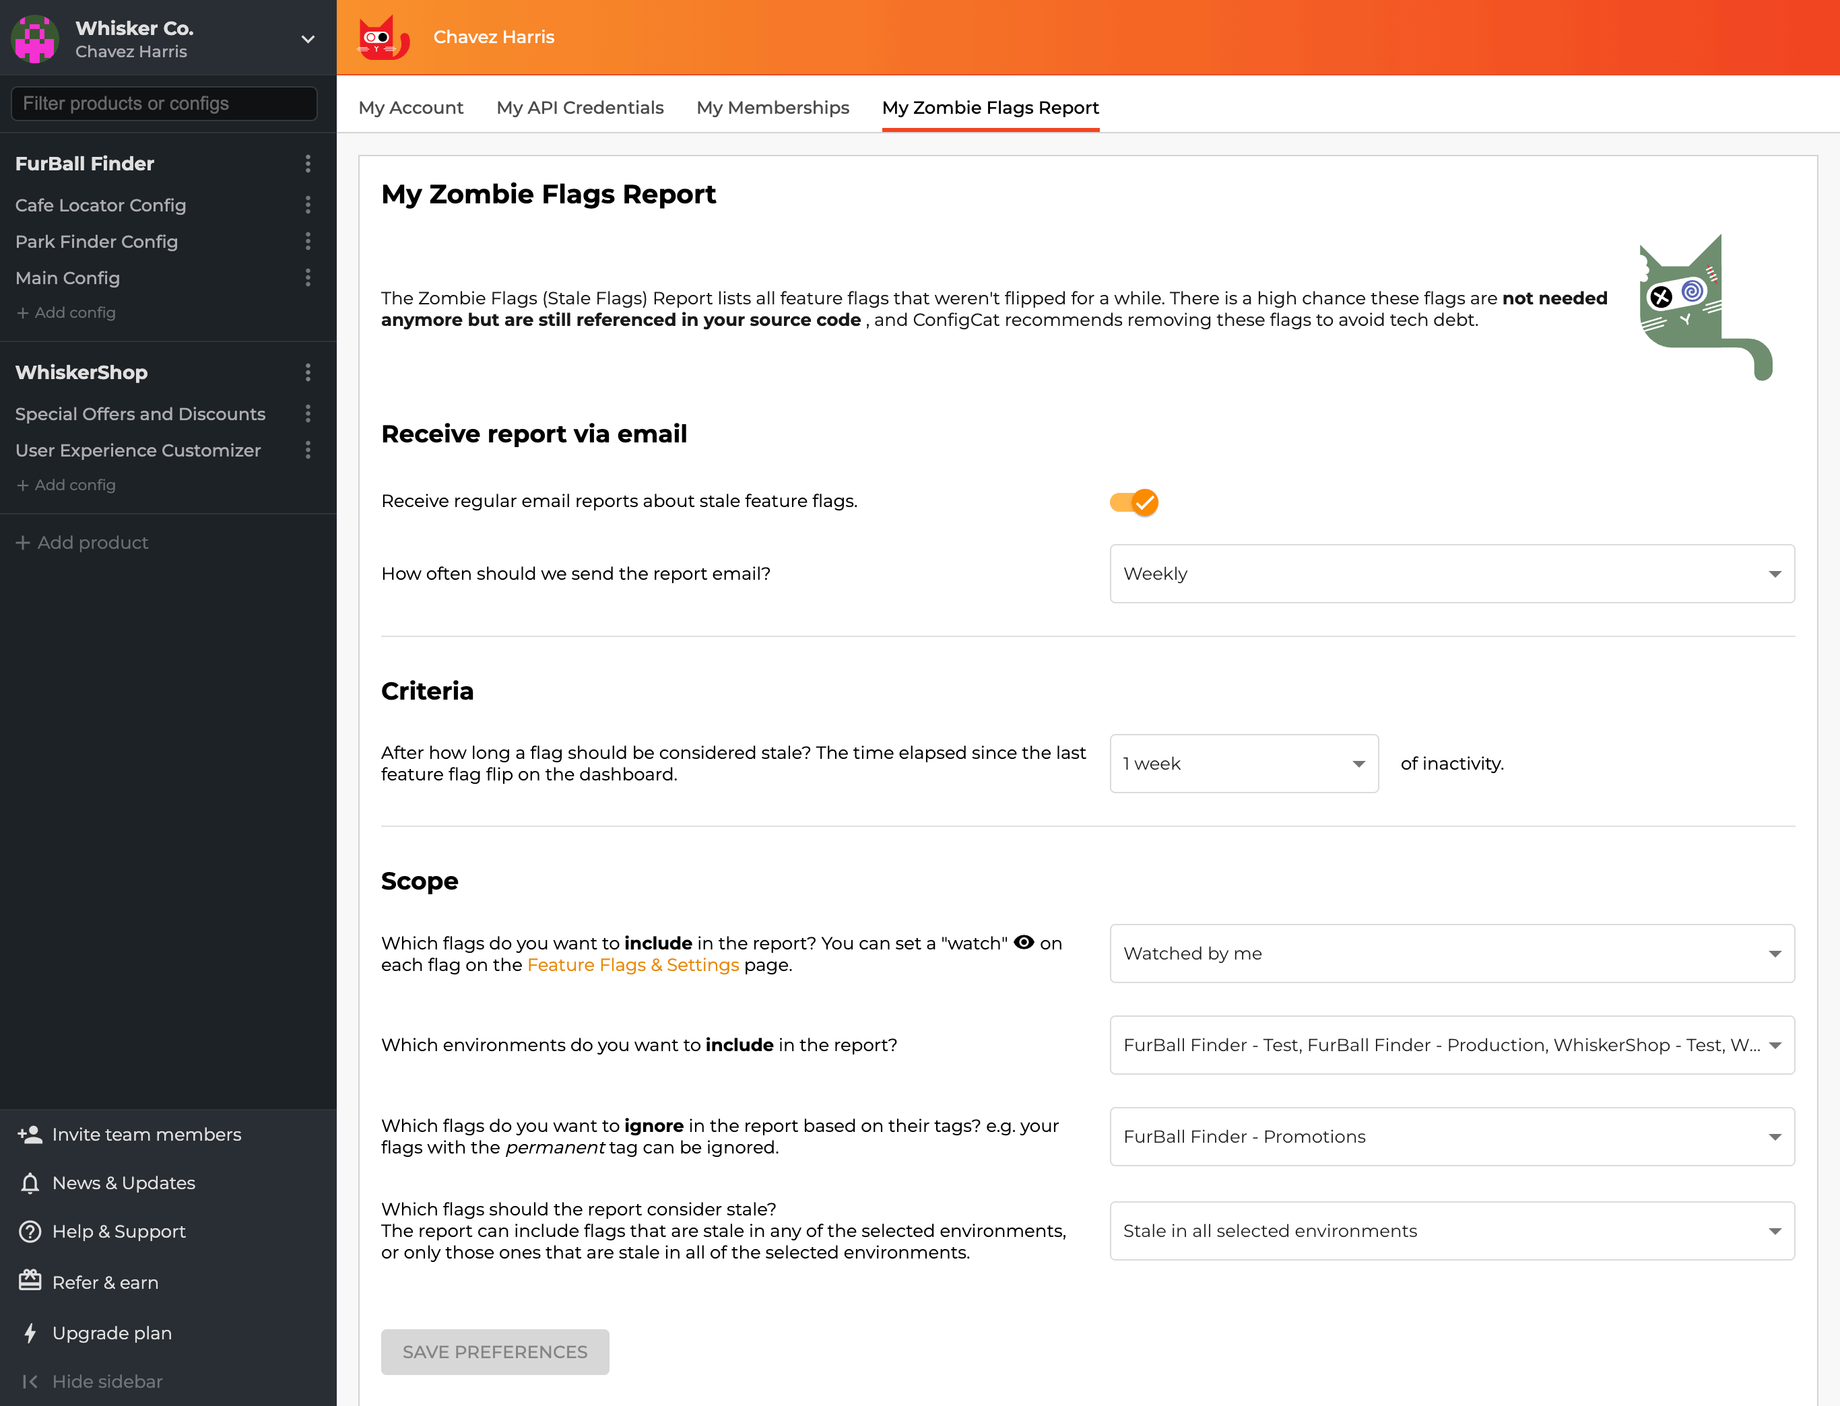Click the Feature Flags & Settings link
Viewport: 1840px width, 1406px height.
(x=632, y=965)
